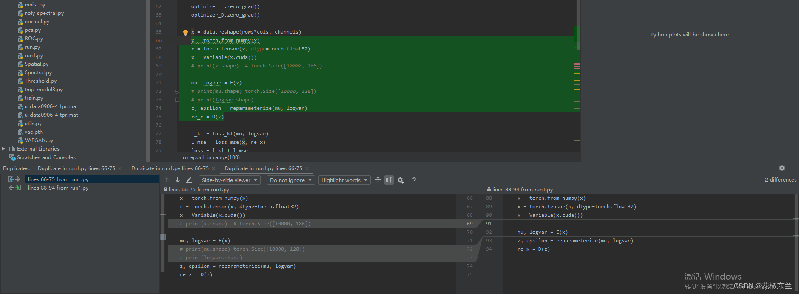
Task: Select the Duplicate tab right after 'Duplicates:' label
Action: [77, 168]
